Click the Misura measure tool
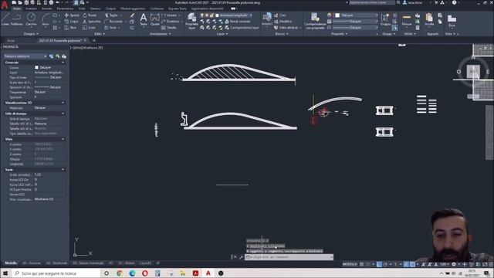The height and width of the screenshot is (278, 494). 407,19
